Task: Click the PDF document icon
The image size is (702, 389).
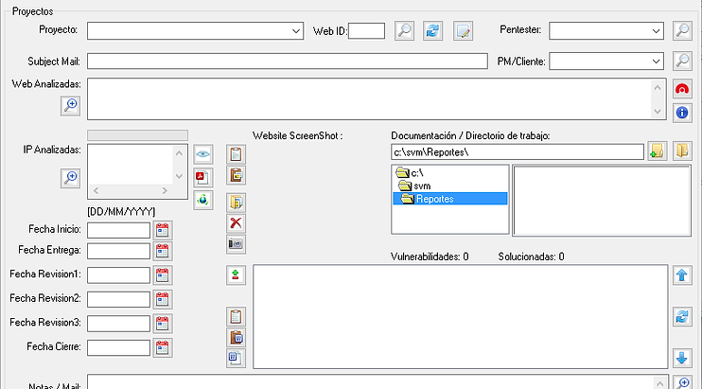Action: 202,177
